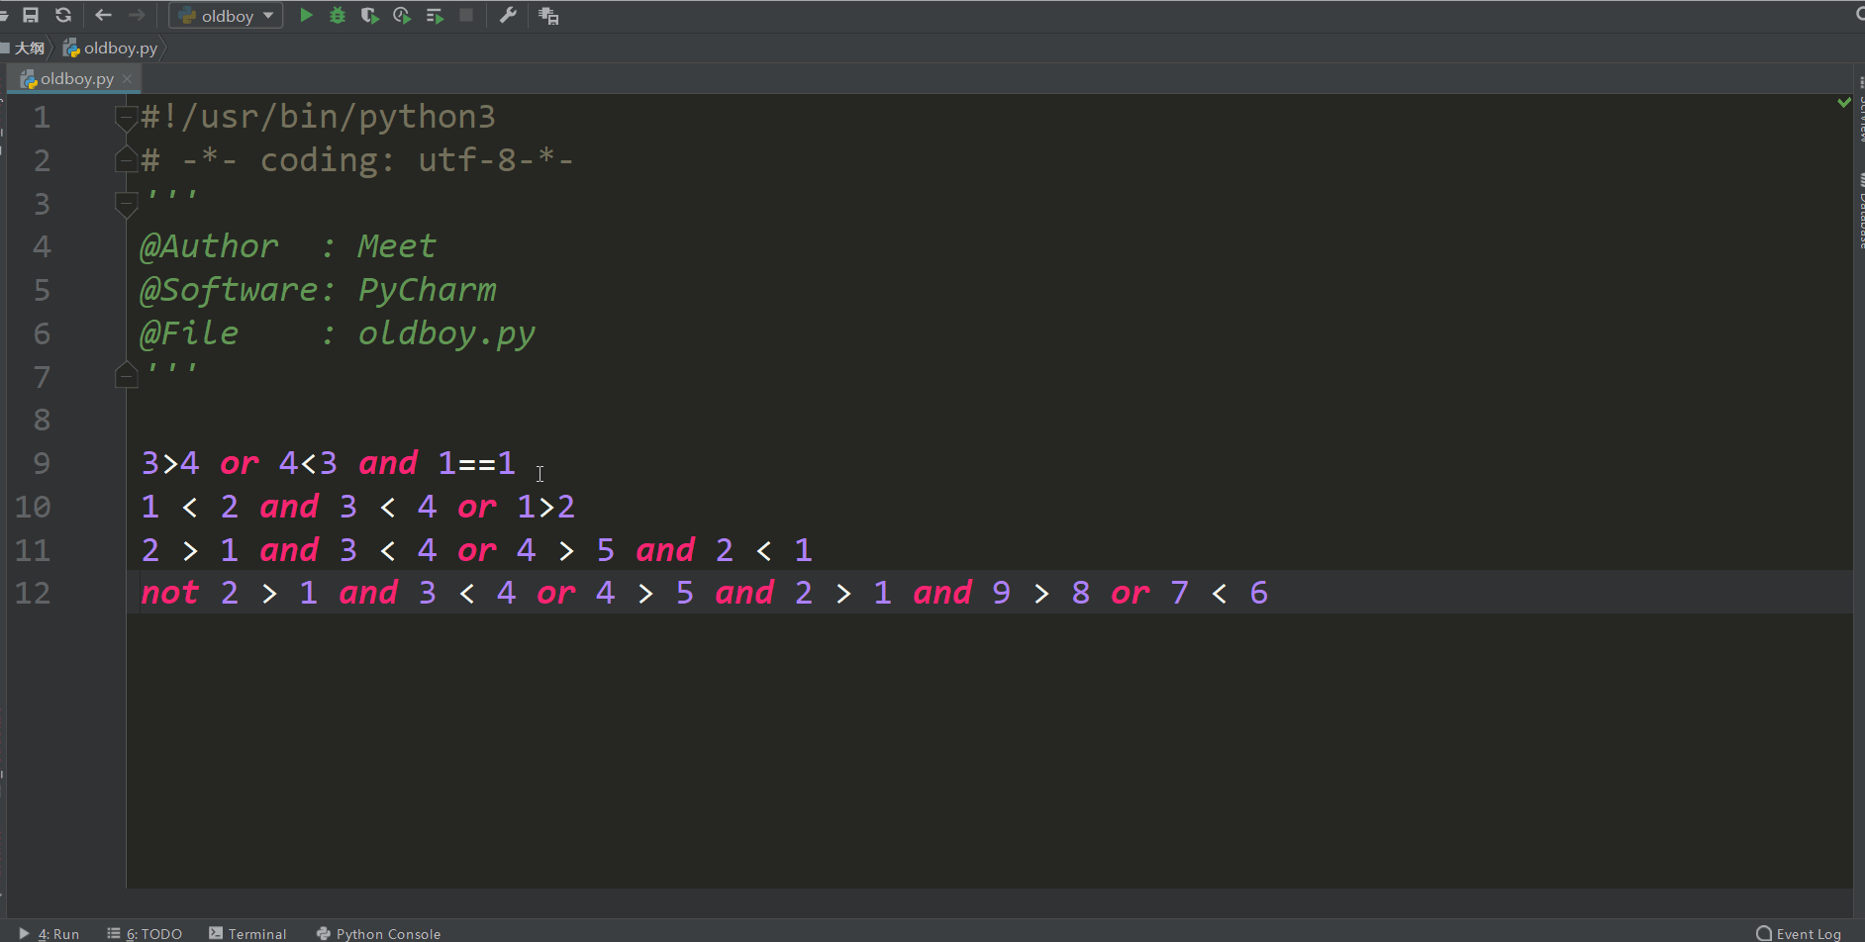This screenshot has height=942, width=1865.
Task: Open the Profiler clock icon
Action: (402, 15)
